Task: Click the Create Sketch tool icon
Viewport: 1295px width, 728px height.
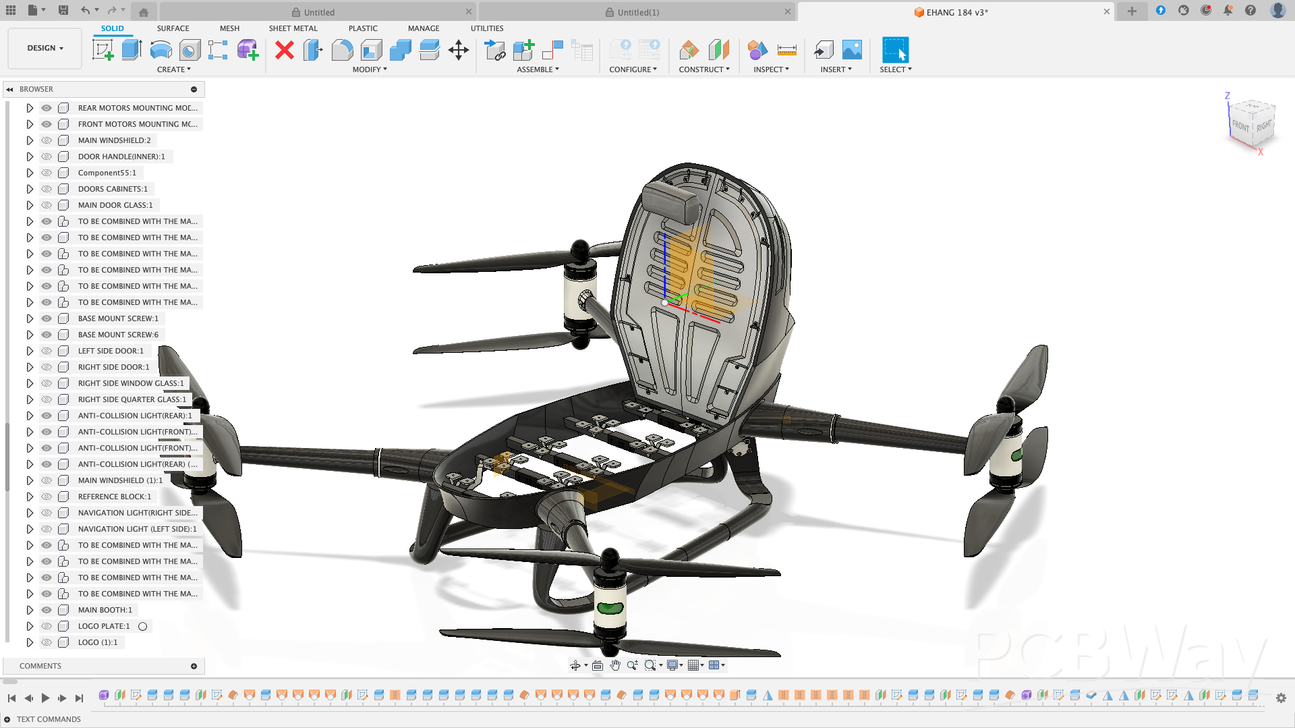Action: 103,50
